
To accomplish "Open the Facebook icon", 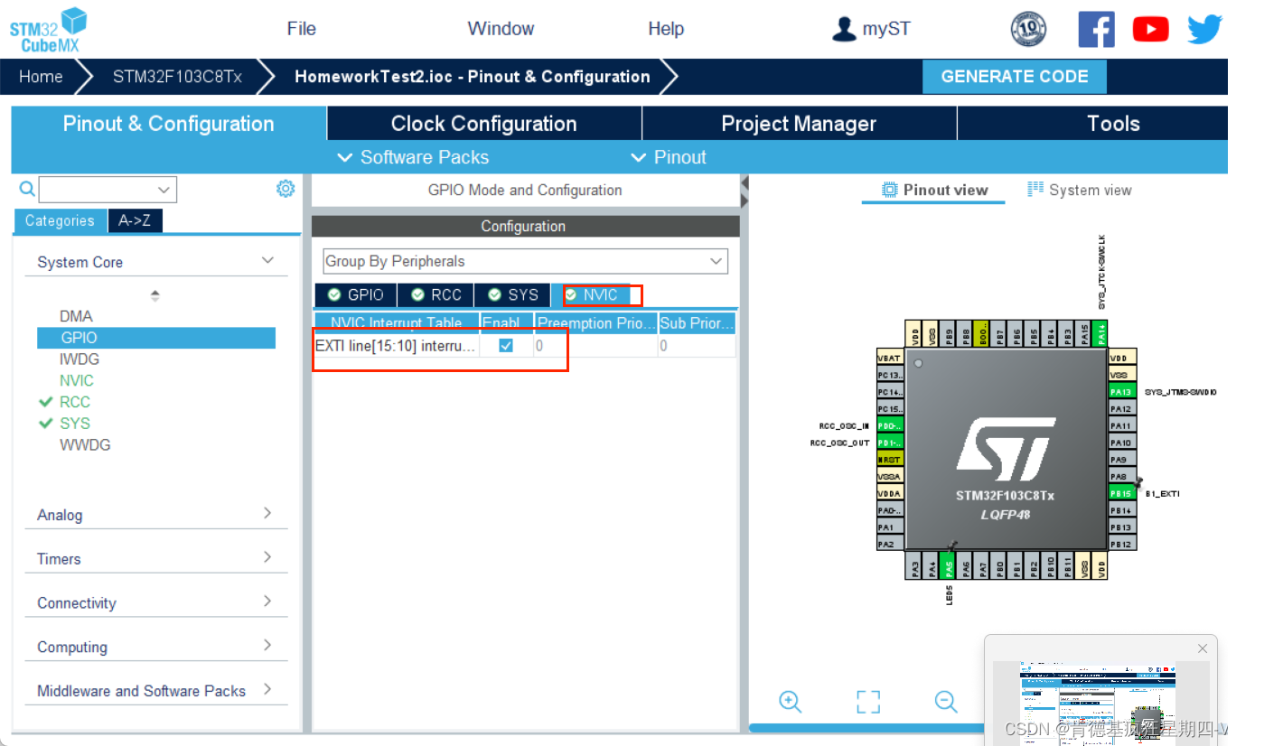I will point(1096,29).
